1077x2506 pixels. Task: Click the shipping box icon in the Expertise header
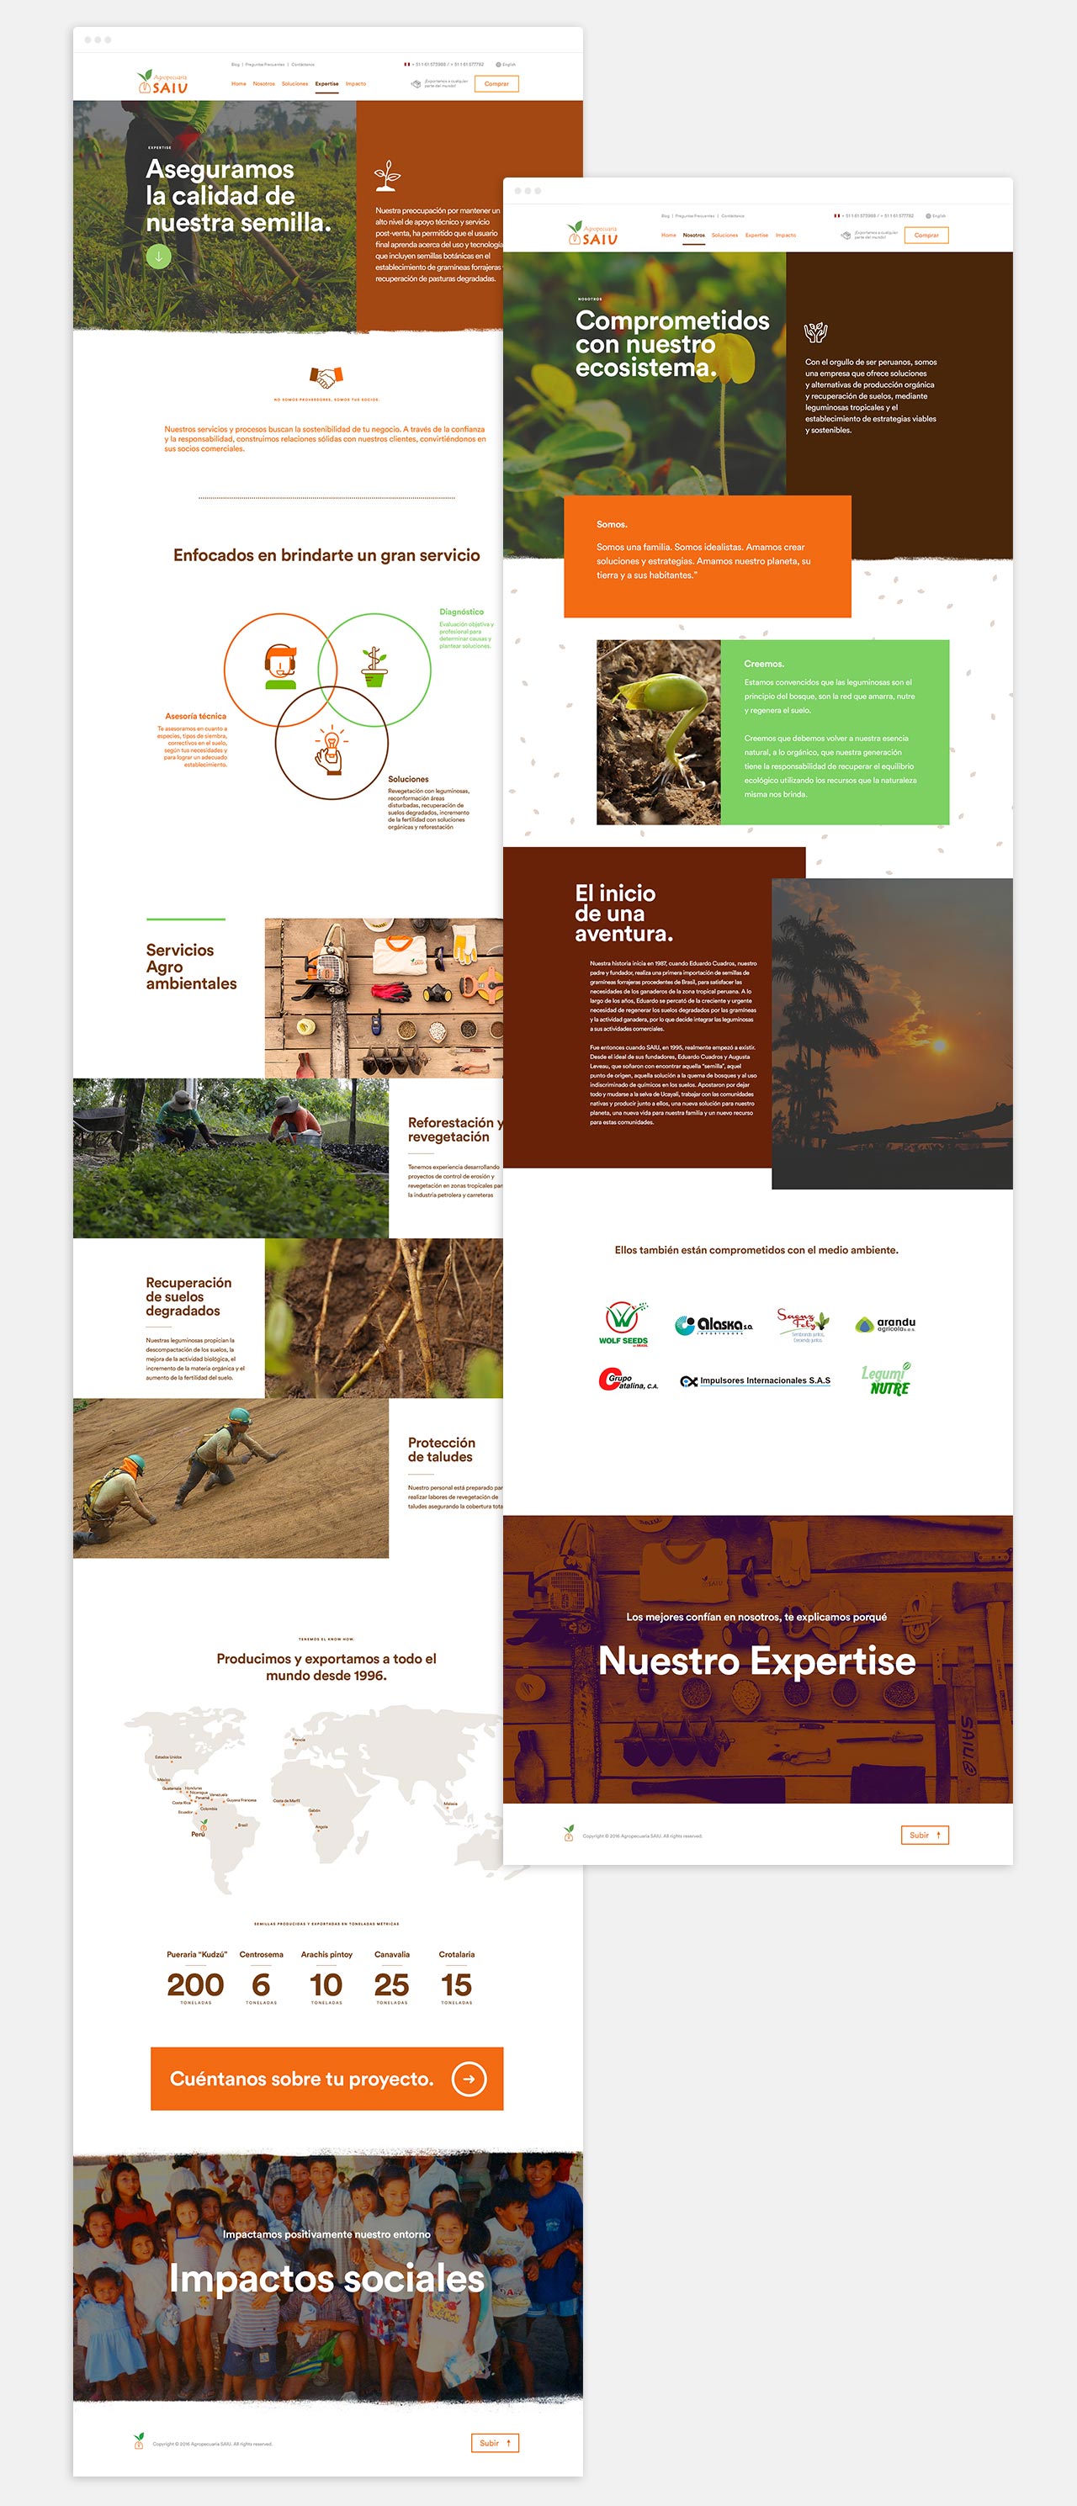click(416, 83)
